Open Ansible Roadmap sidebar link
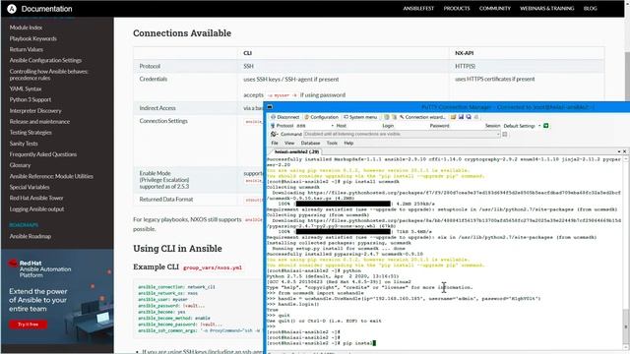630x354 pixels. pyautogui.click(x=31, y=236)
